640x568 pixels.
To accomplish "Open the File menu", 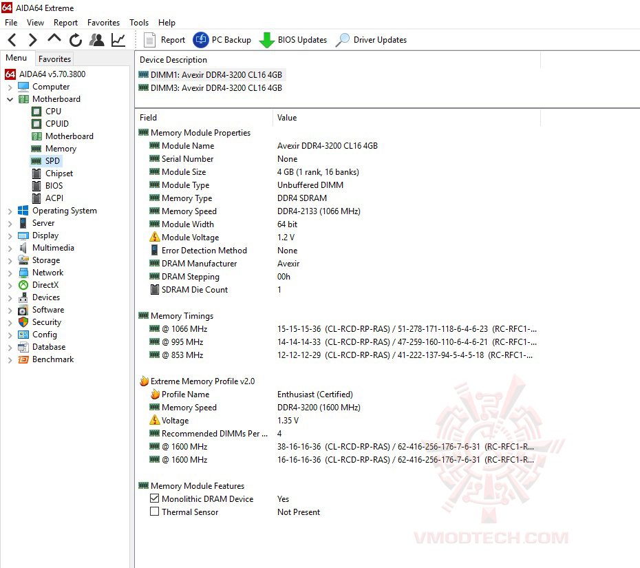I will (11, 23).
